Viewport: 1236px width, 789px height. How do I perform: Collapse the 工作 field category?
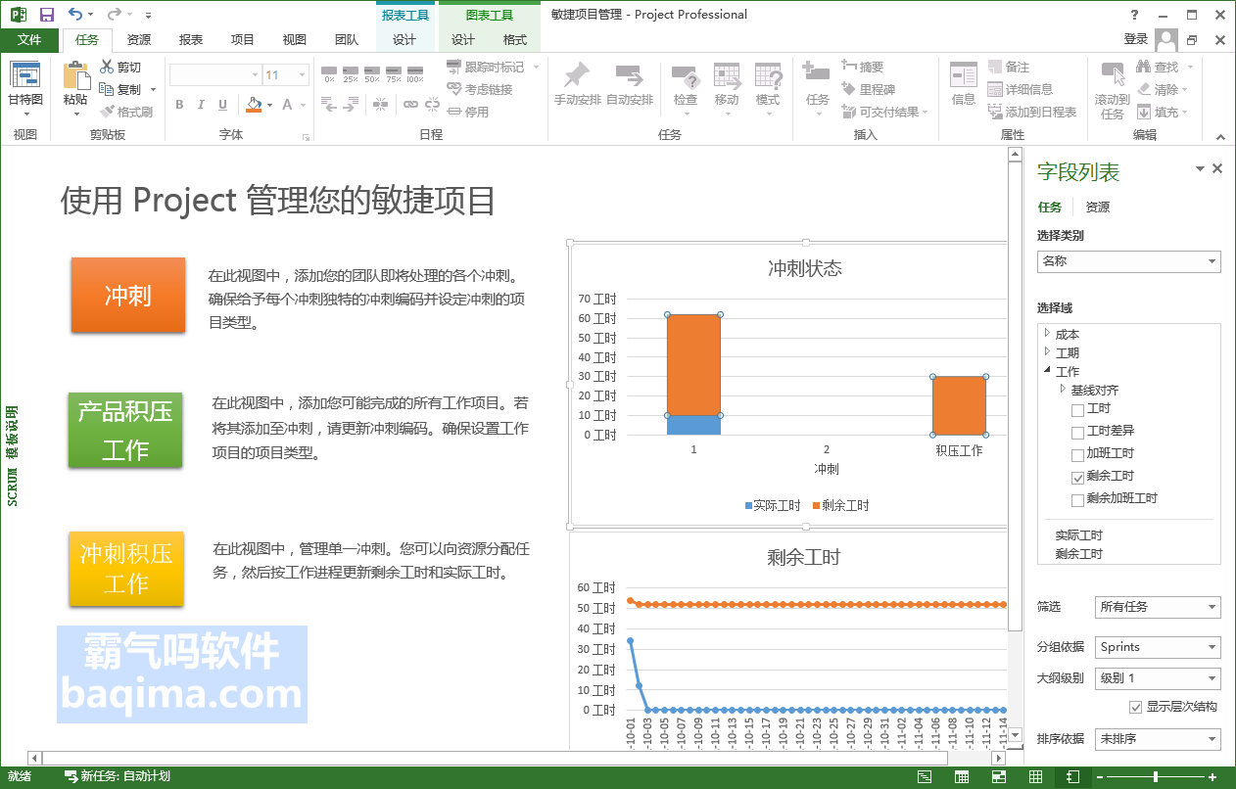tap(1047, 371)
